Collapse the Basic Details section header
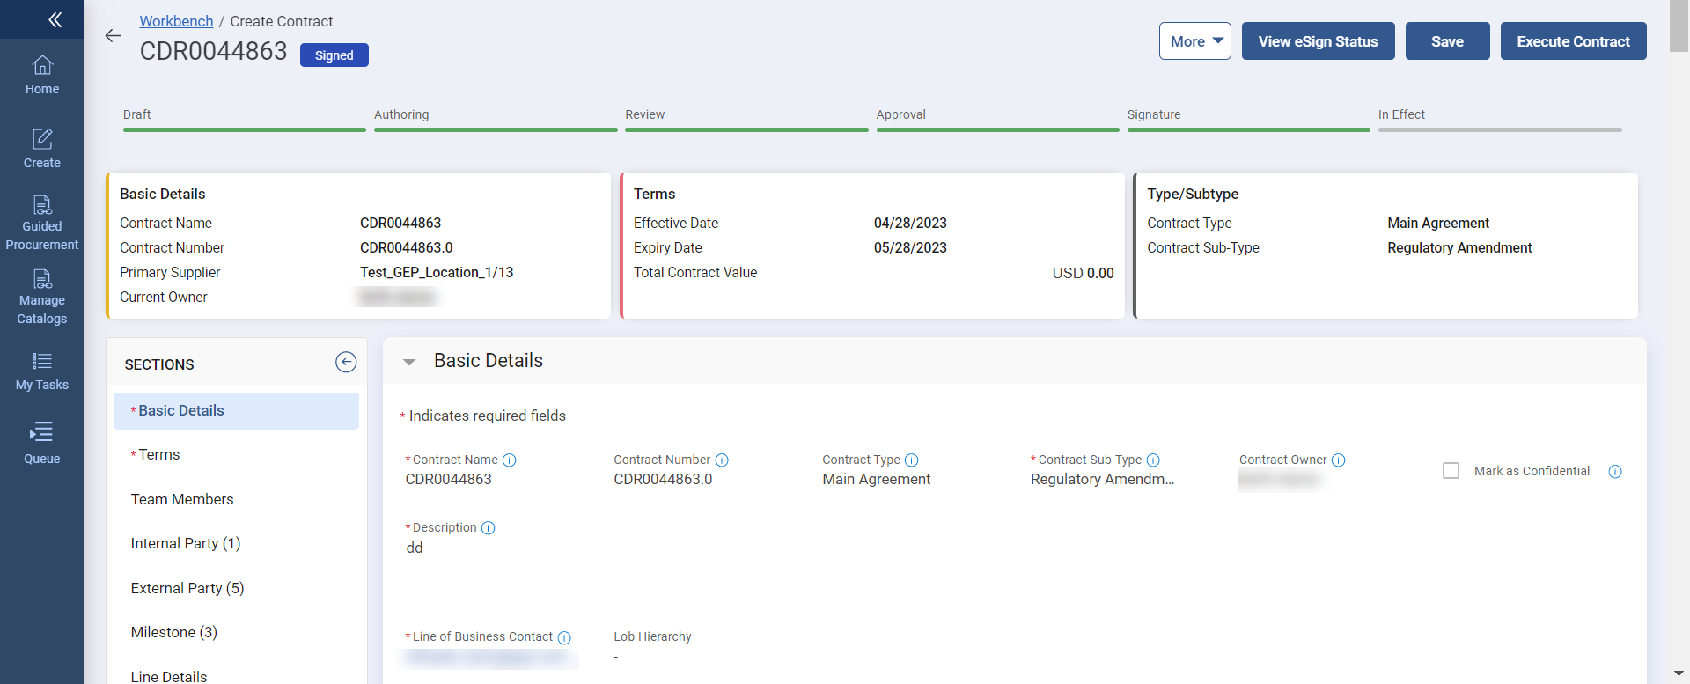 (x=409, y=362)
